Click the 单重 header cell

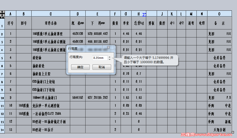tap(126, 23)
